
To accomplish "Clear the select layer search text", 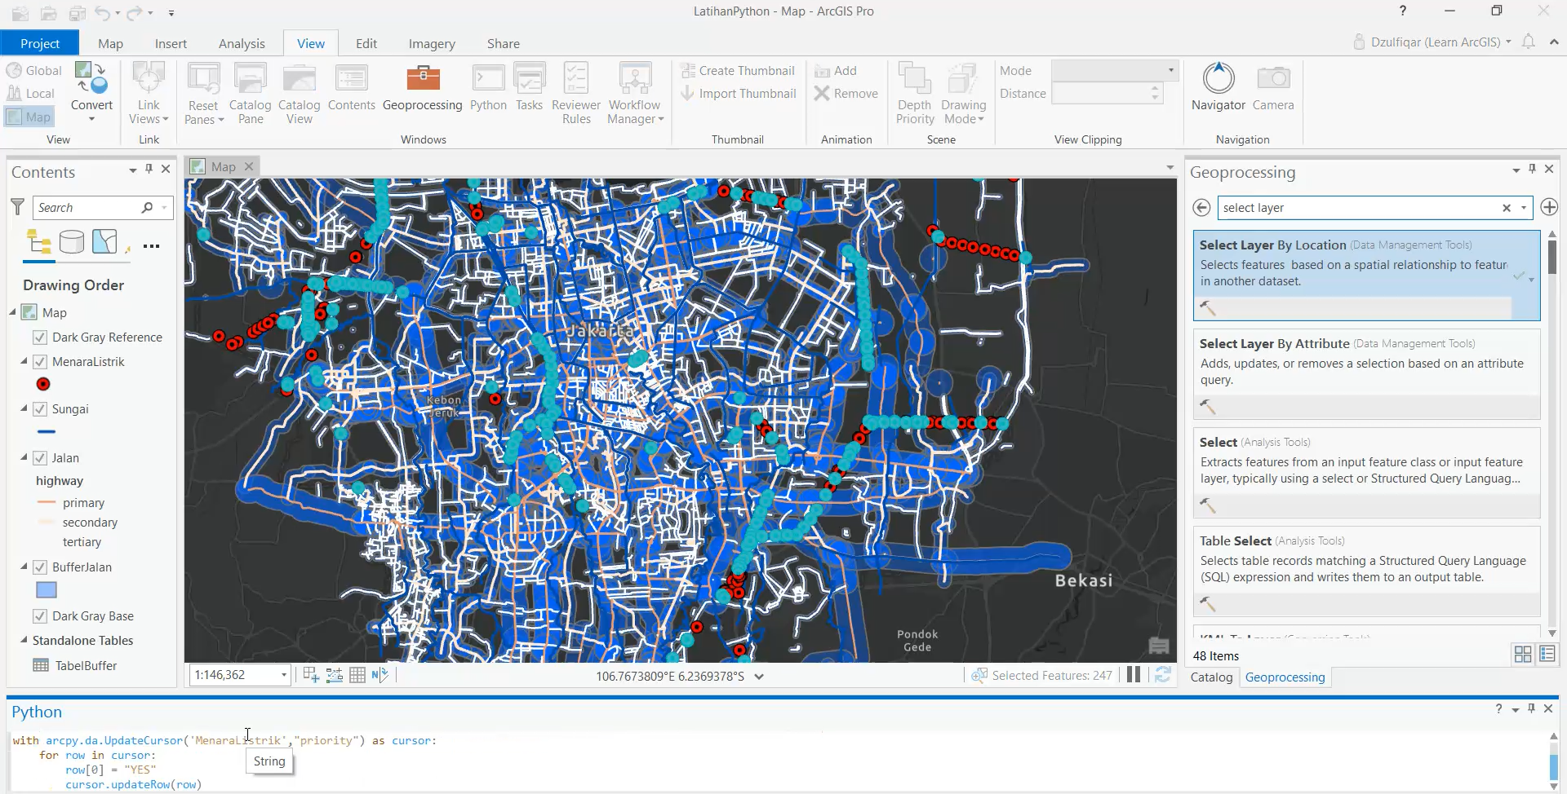I will tap(1507, 208).
